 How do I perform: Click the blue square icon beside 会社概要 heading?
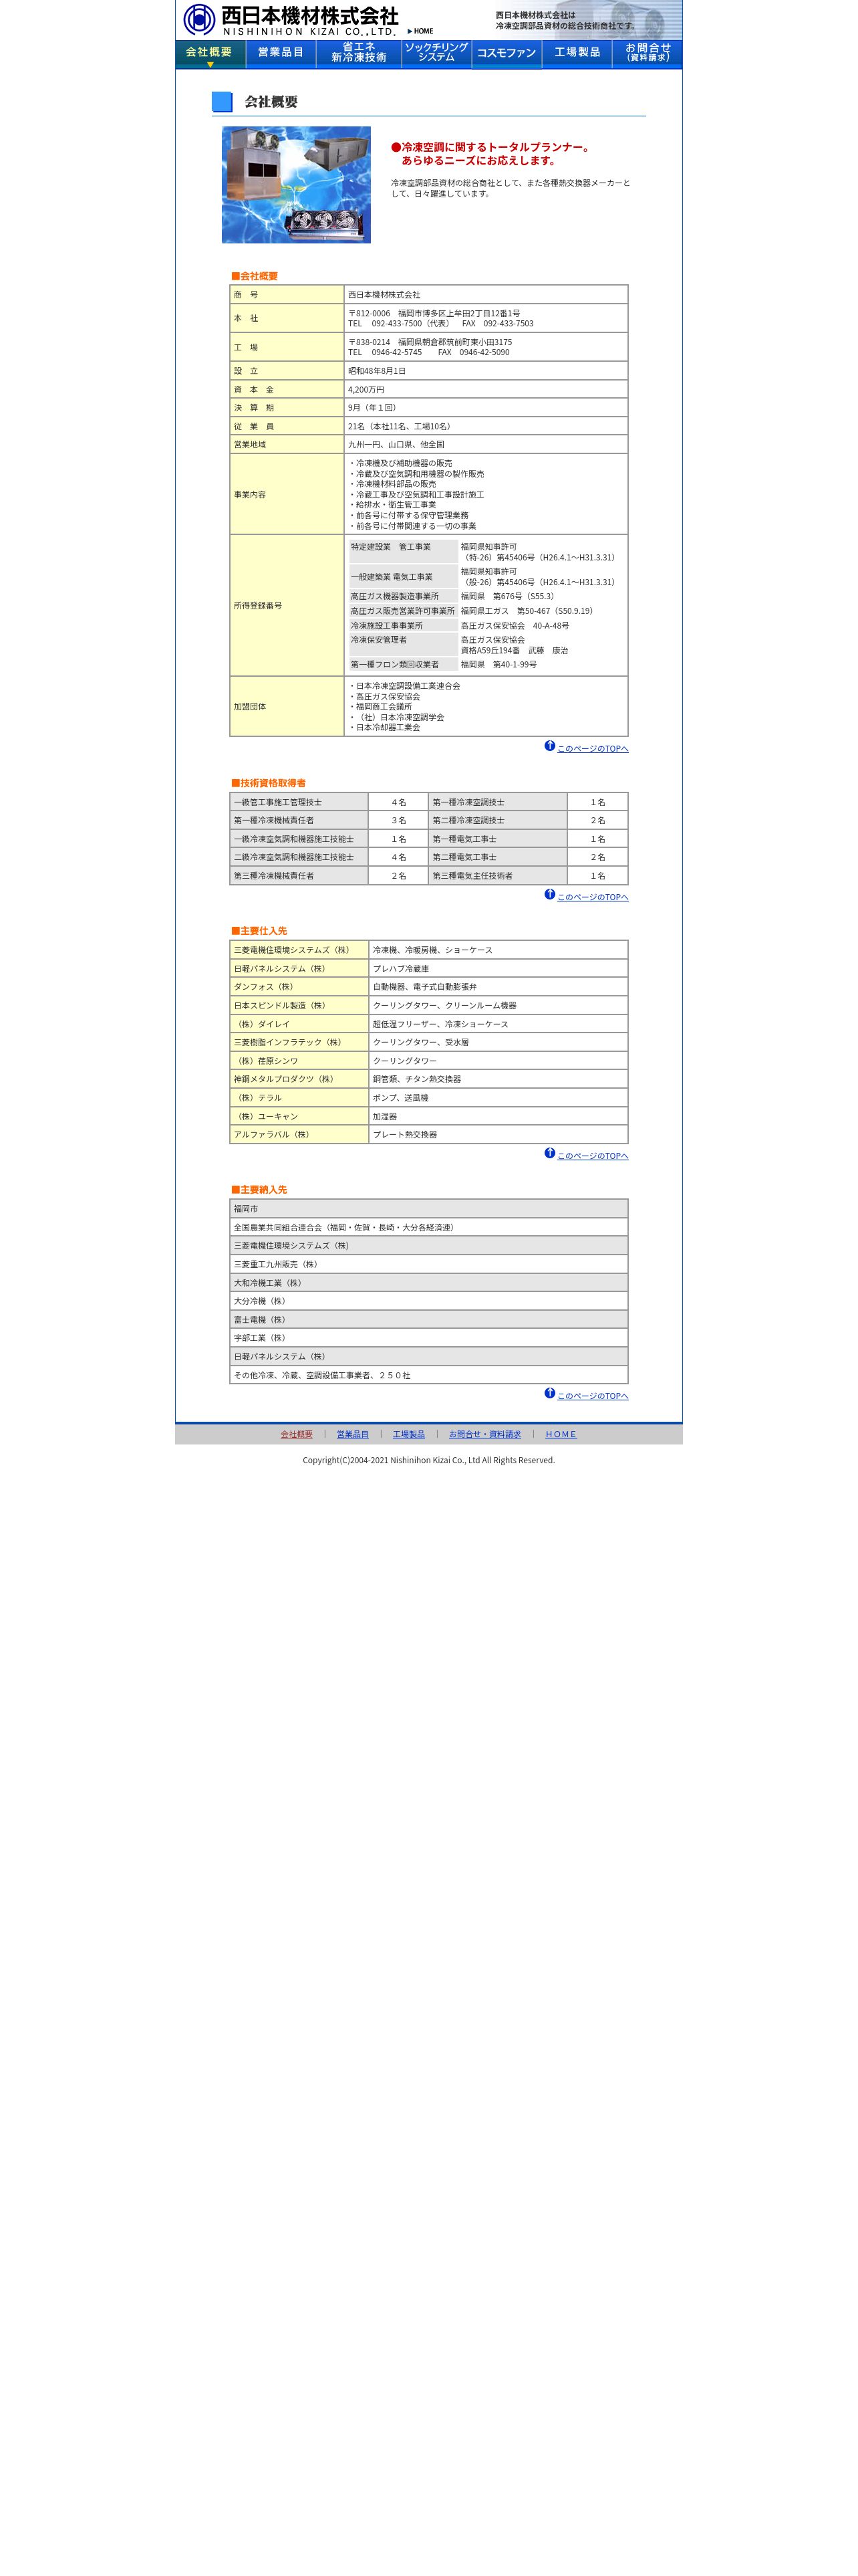click(x=222, y=102)
